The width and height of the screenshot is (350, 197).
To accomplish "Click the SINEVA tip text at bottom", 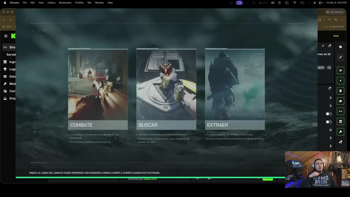I will tap(95, 173).
